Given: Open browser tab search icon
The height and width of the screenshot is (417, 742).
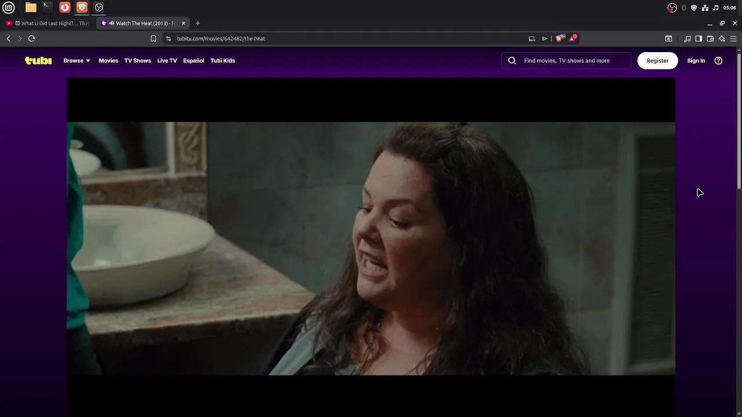Looking at the screenshot, I should tap(668, 38).
